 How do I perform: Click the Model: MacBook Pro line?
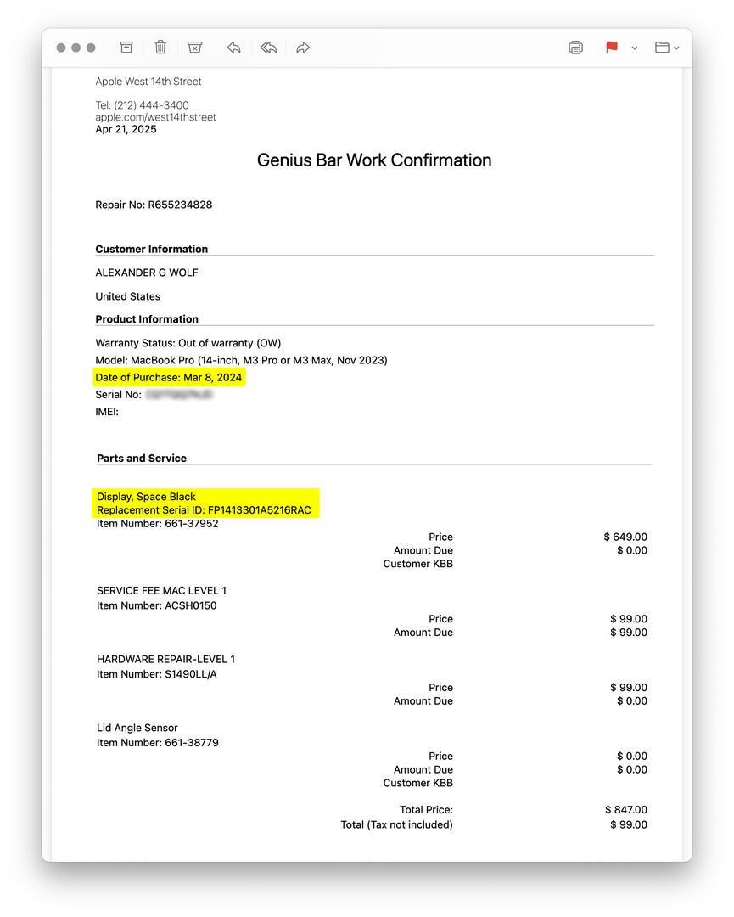(241, 360)
